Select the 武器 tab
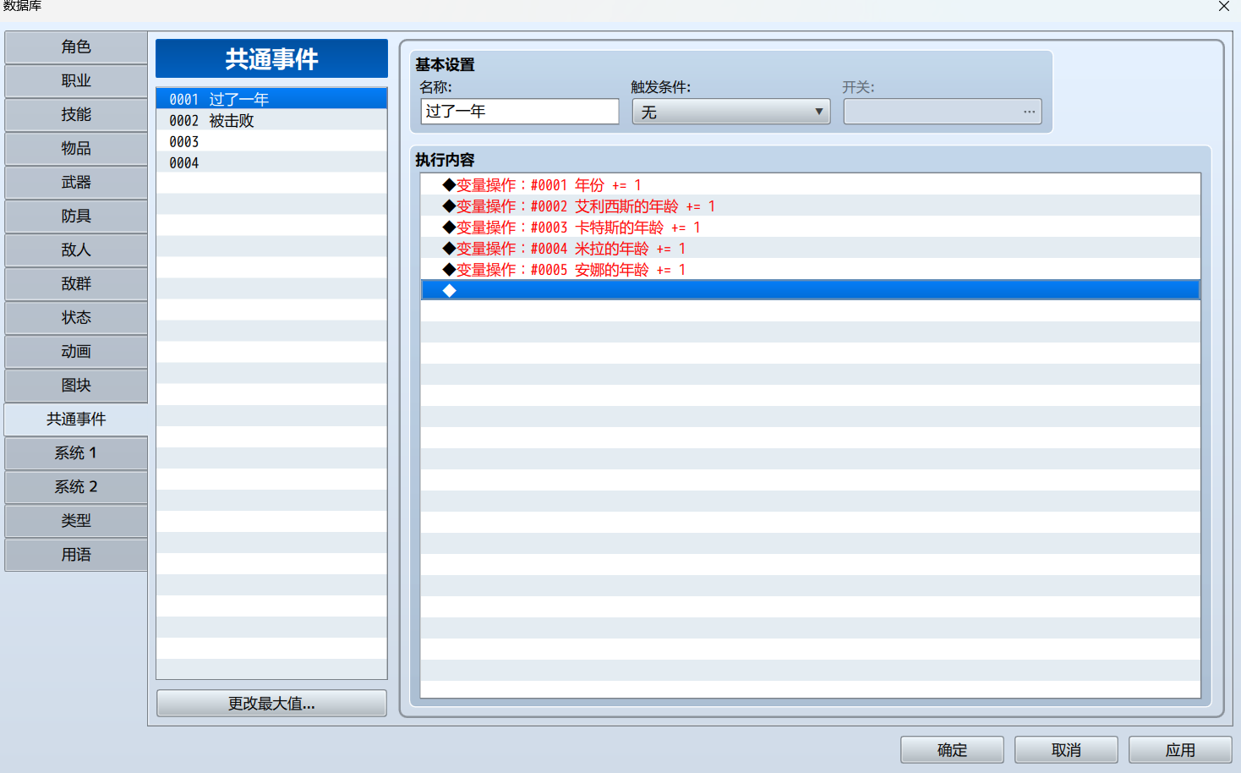This screenshot has width=1241, height=773. [x=76, y=183]
